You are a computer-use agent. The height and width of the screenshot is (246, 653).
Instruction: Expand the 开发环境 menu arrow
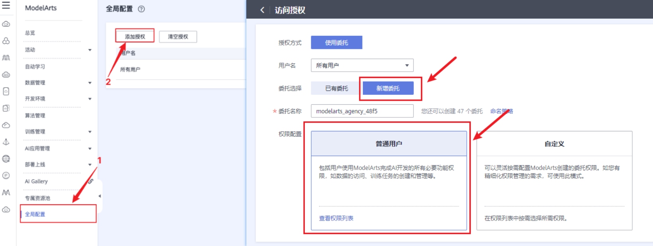tap(90, 99)
